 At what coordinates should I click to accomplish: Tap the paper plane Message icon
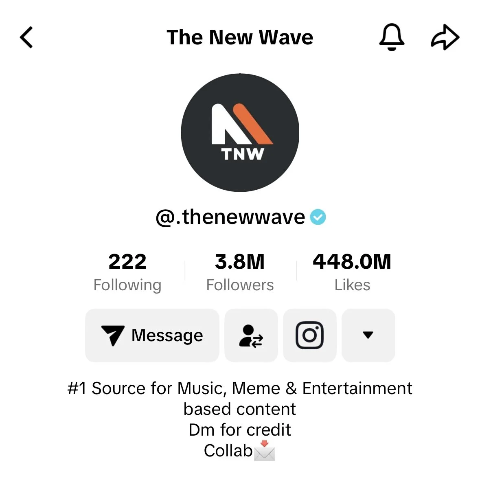[113, 335]
